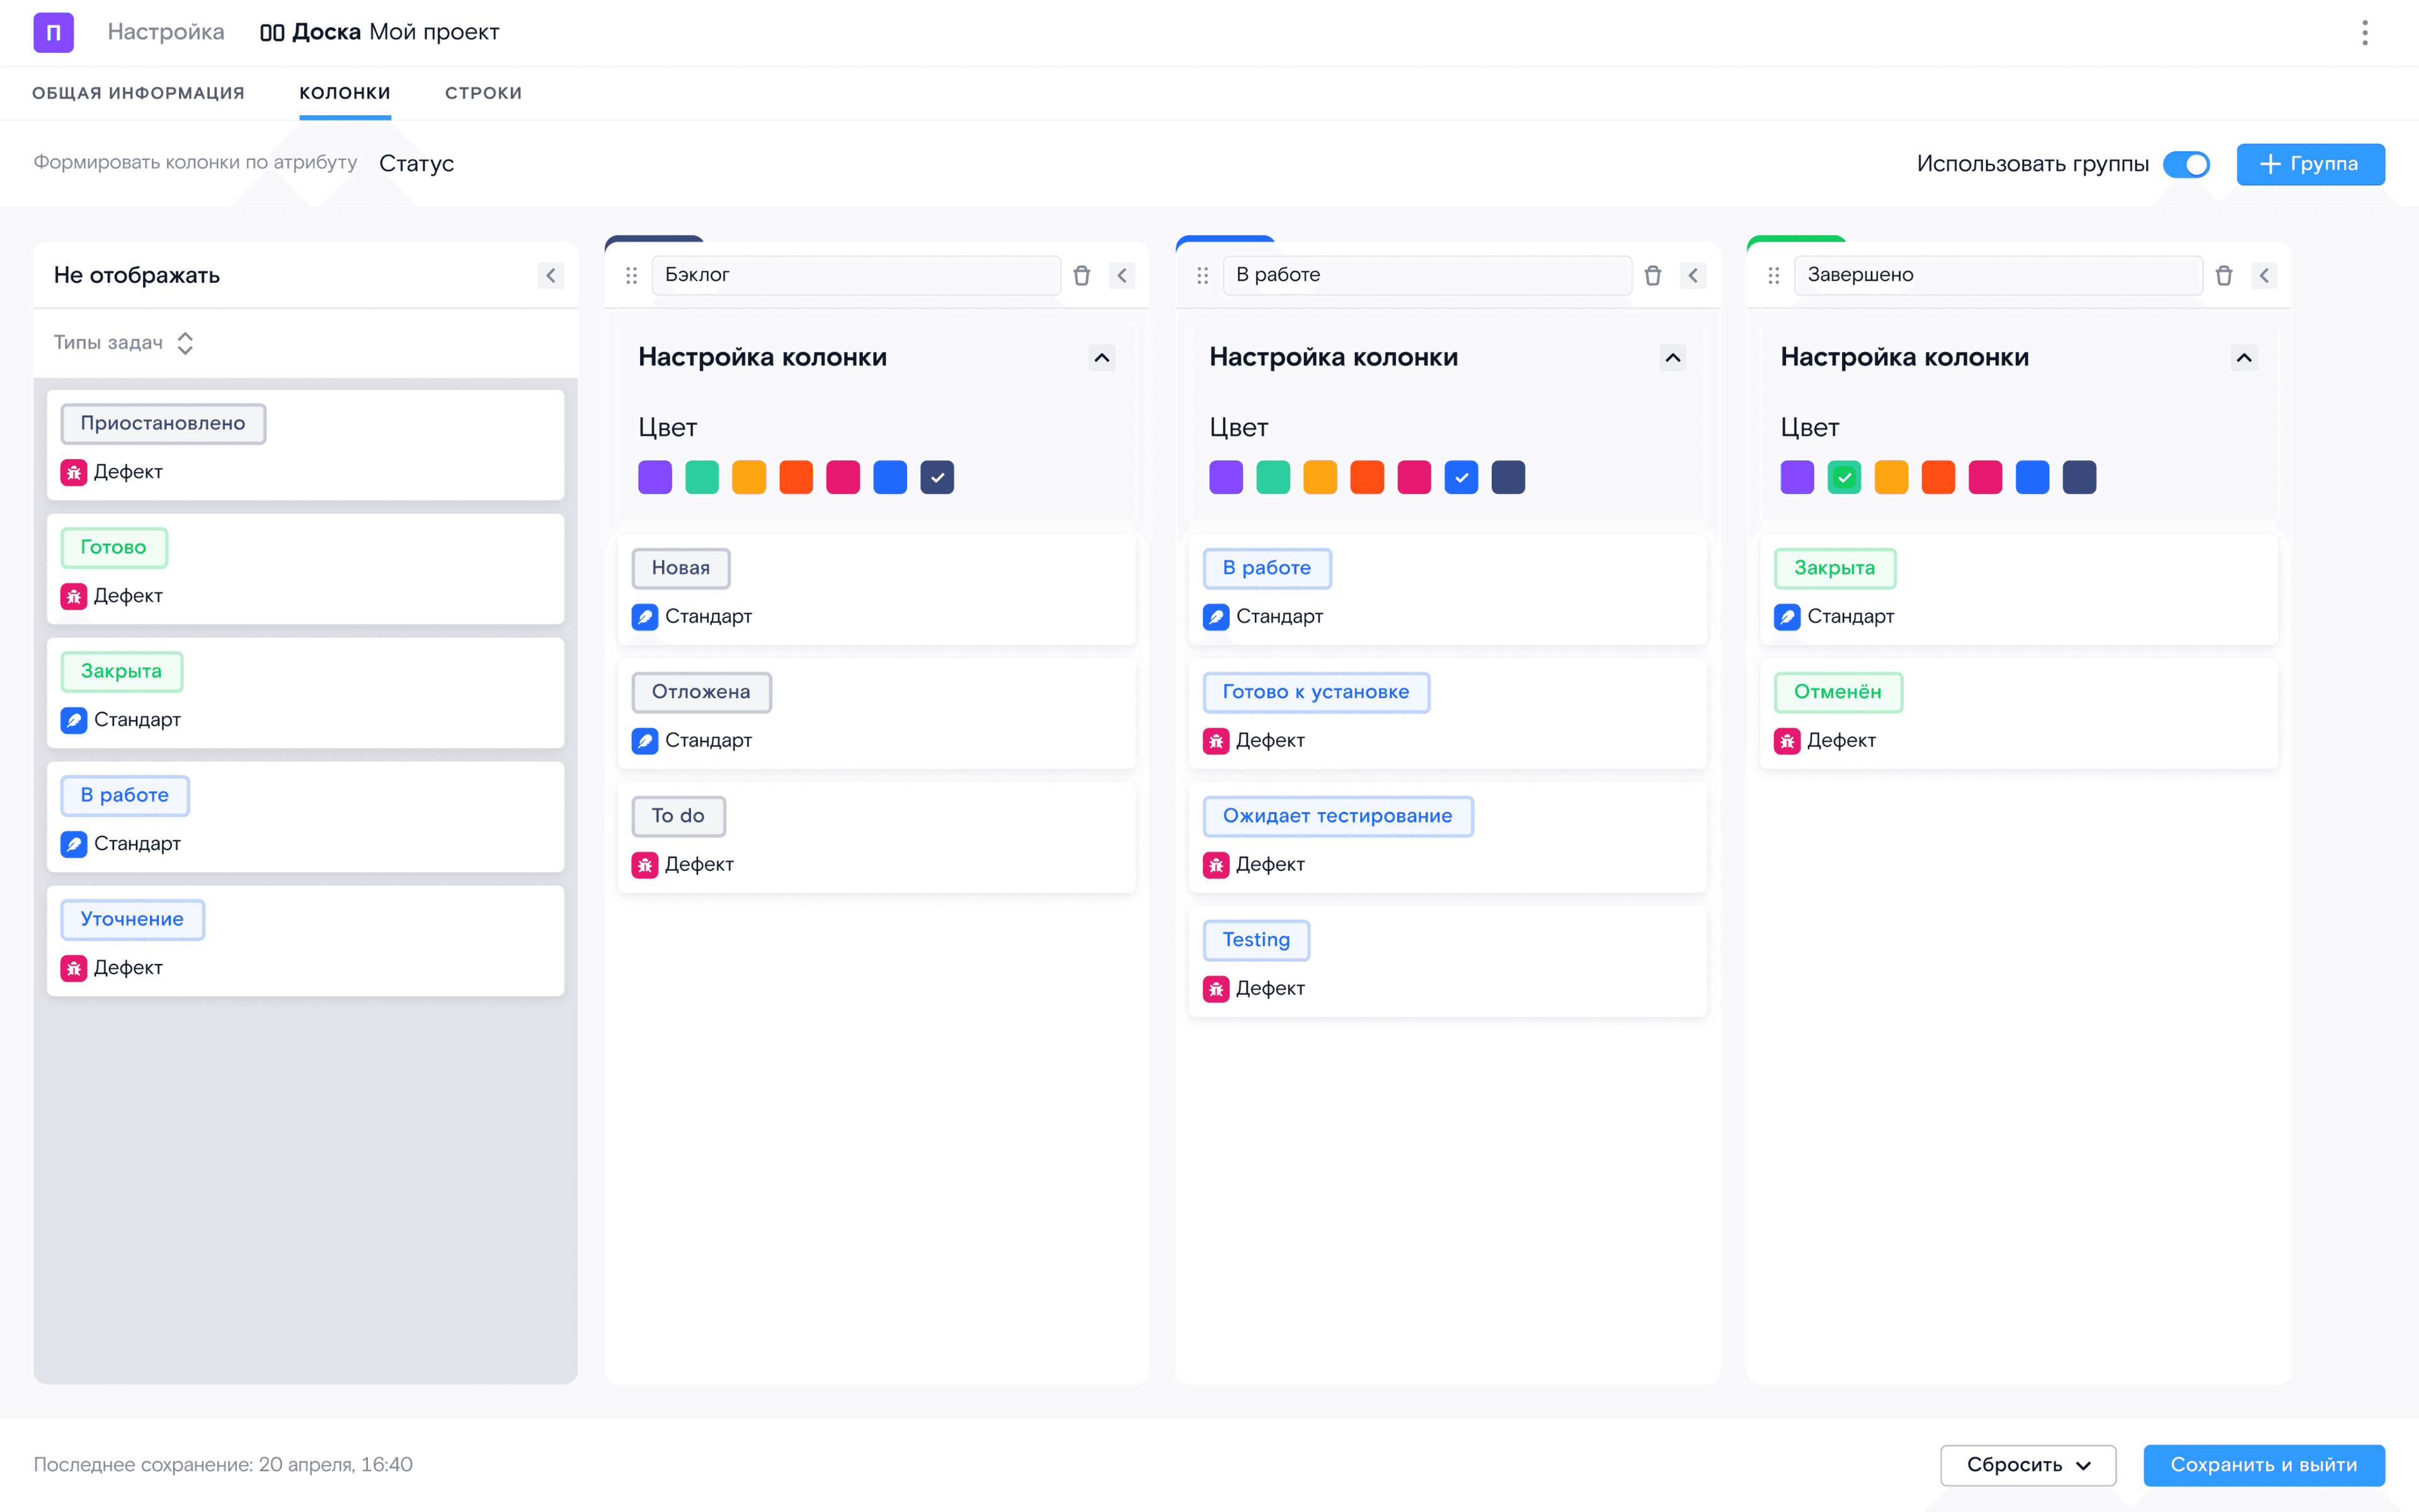Edit the Завершено column name field
This screenshot has width=2419, height=1512.
tap(1998, 275)
